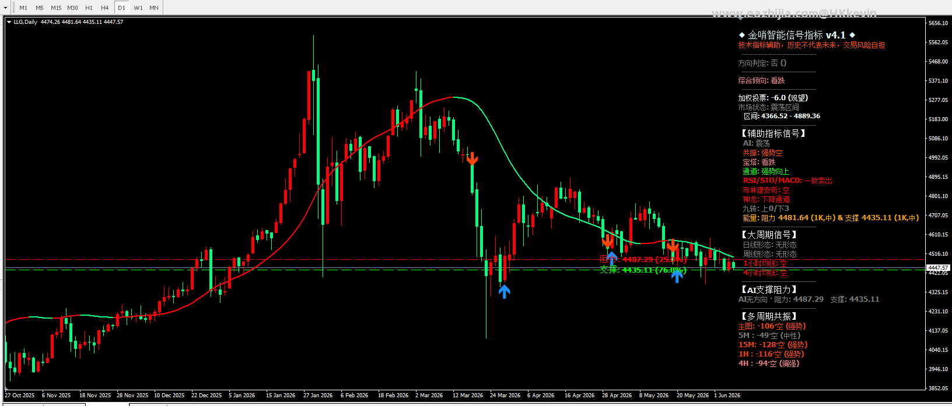Click the 九转: 上0/下3 line
Viewport: 952px width, 406px height.
[x=766, y=209]
